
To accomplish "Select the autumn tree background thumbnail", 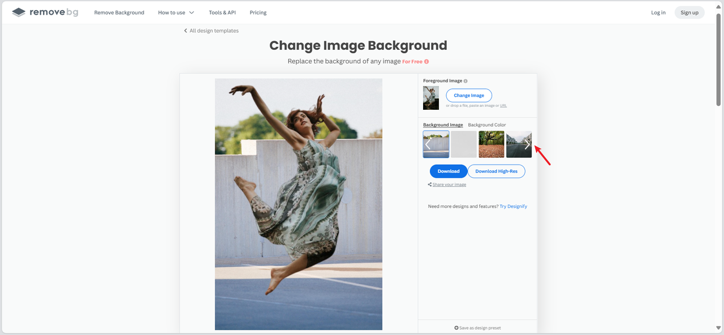I will [492, 144].
